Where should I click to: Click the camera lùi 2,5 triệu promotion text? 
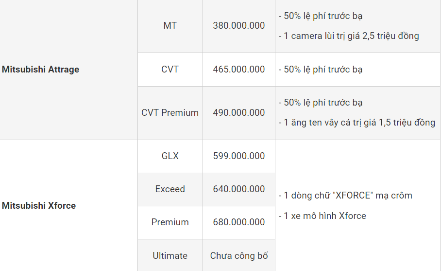click(349, 36)
